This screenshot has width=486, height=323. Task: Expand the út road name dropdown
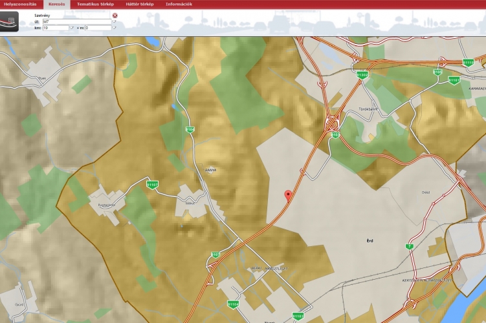115,21
